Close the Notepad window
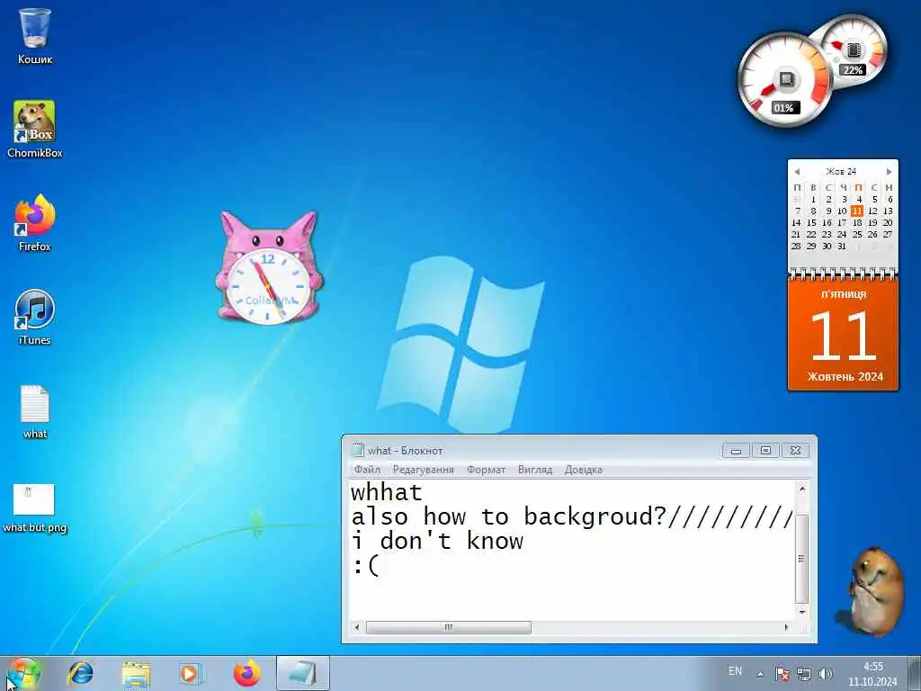Screen dimensions: 921x691 tap(795, 450)
